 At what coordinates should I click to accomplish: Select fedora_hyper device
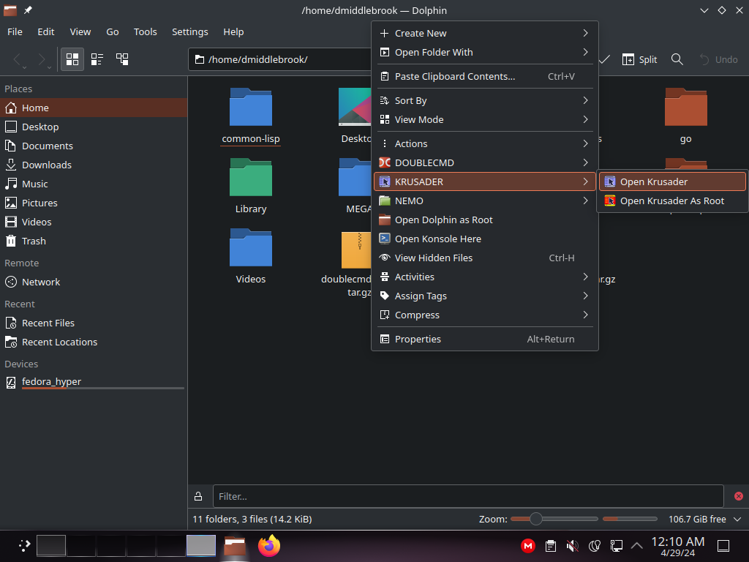click(x=94, y=382)
